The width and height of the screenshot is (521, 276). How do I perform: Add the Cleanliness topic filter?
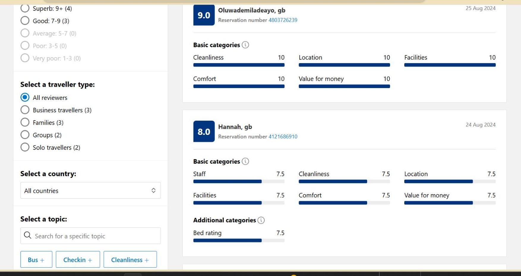pyautogui.click(x=130, y=259)
